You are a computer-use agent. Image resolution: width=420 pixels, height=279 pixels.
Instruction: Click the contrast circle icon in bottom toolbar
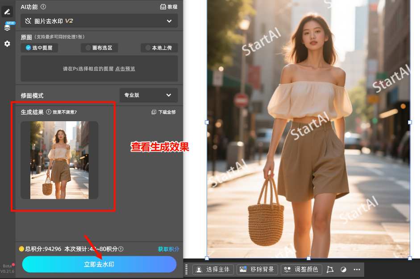343,270
